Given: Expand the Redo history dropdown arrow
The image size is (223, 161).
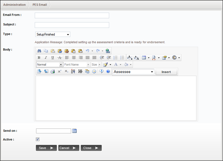Looking at the screenshot, I should (102, 51).
